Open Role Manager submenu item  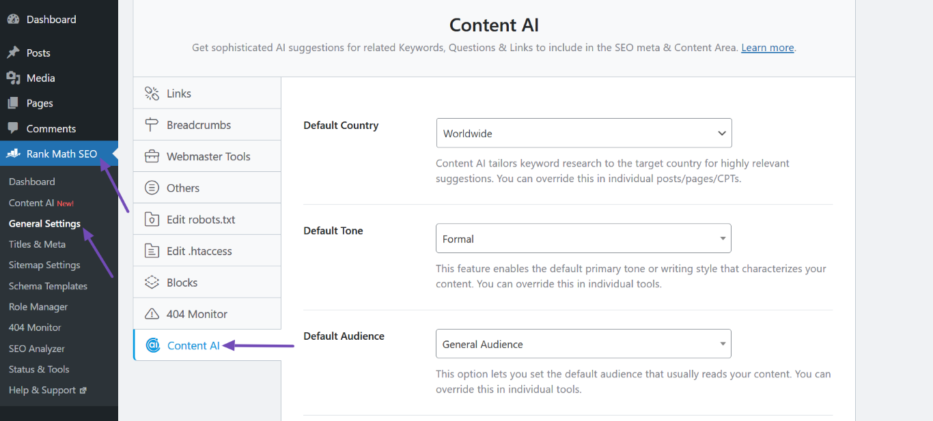tap(38, 306)
